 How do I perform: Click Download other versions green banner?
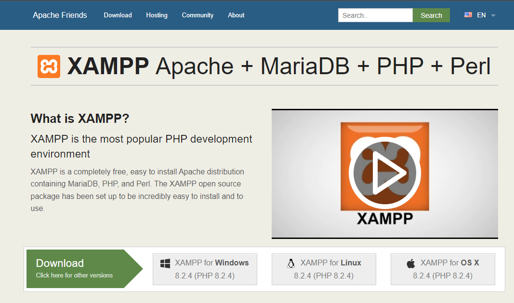point(84,269)
